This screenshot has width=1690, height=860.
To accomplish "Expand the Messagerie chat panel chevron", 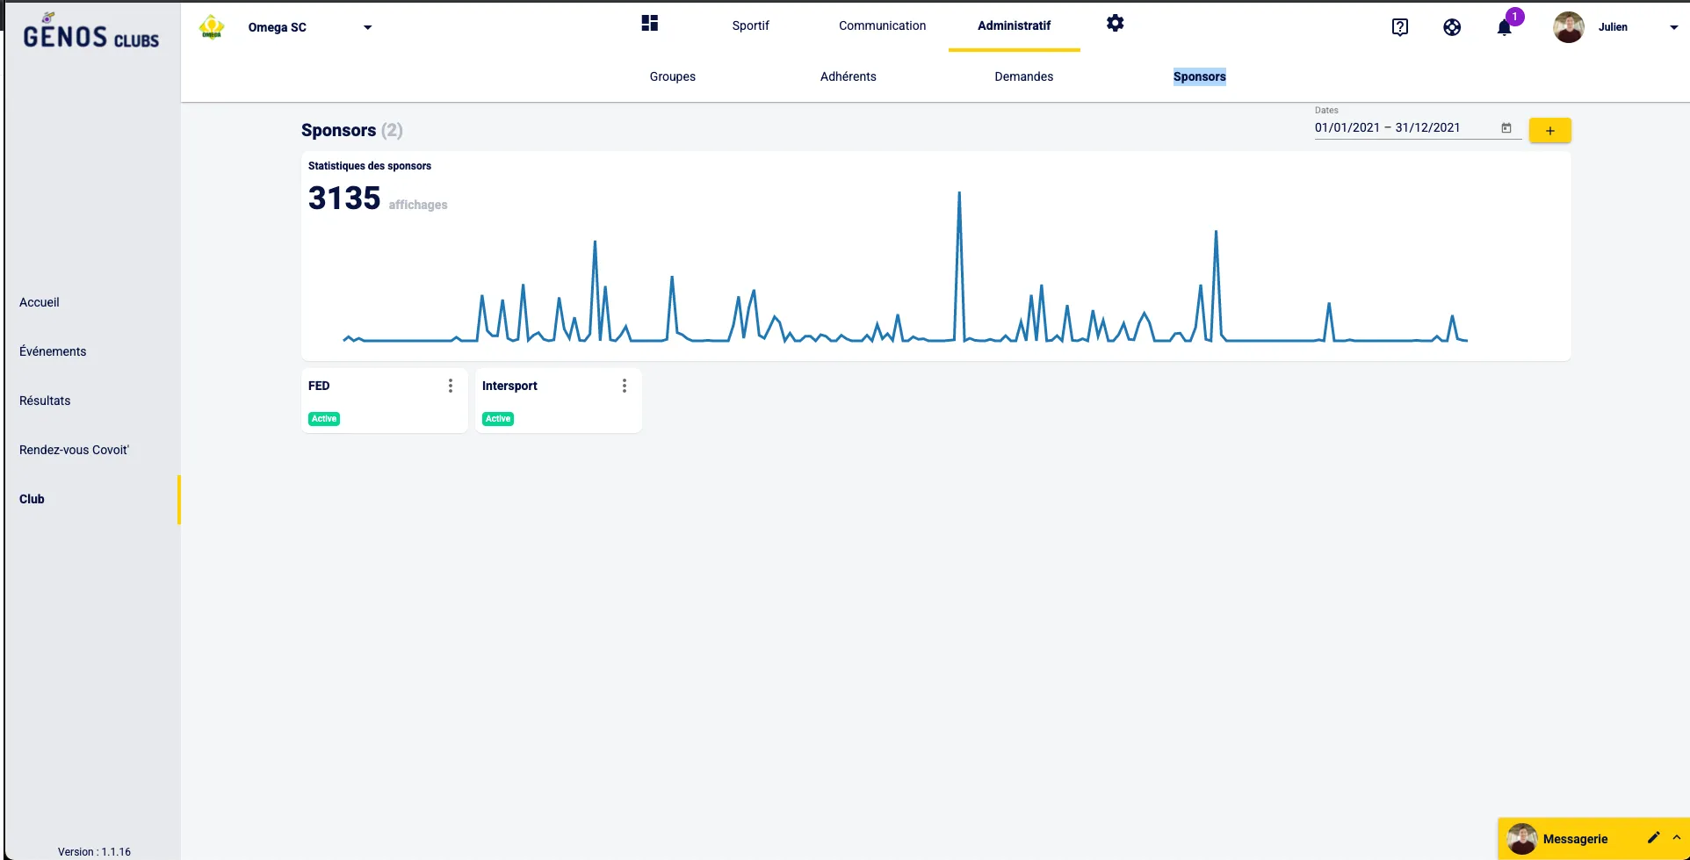I will click(1676, 837).
